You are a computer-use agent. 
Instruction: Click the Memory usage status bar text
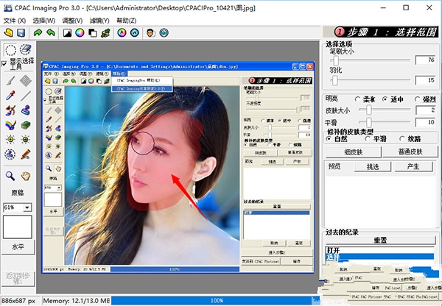pos(76,301)
